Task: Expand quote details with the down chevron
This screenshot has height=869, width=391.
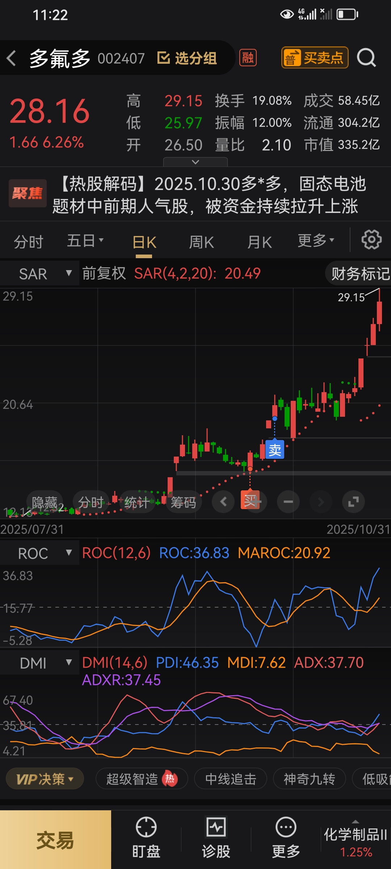Action: (195, 162)
